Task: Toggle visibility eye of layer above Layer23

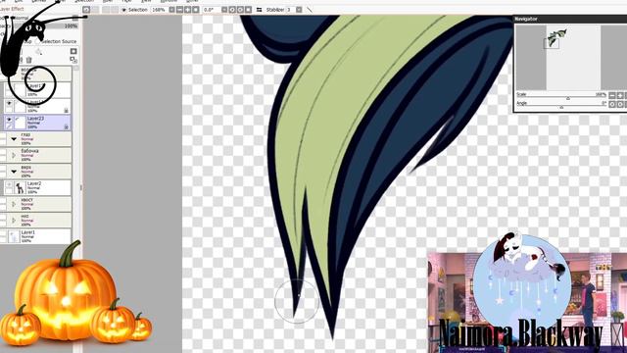Action: tap(9, 103)
